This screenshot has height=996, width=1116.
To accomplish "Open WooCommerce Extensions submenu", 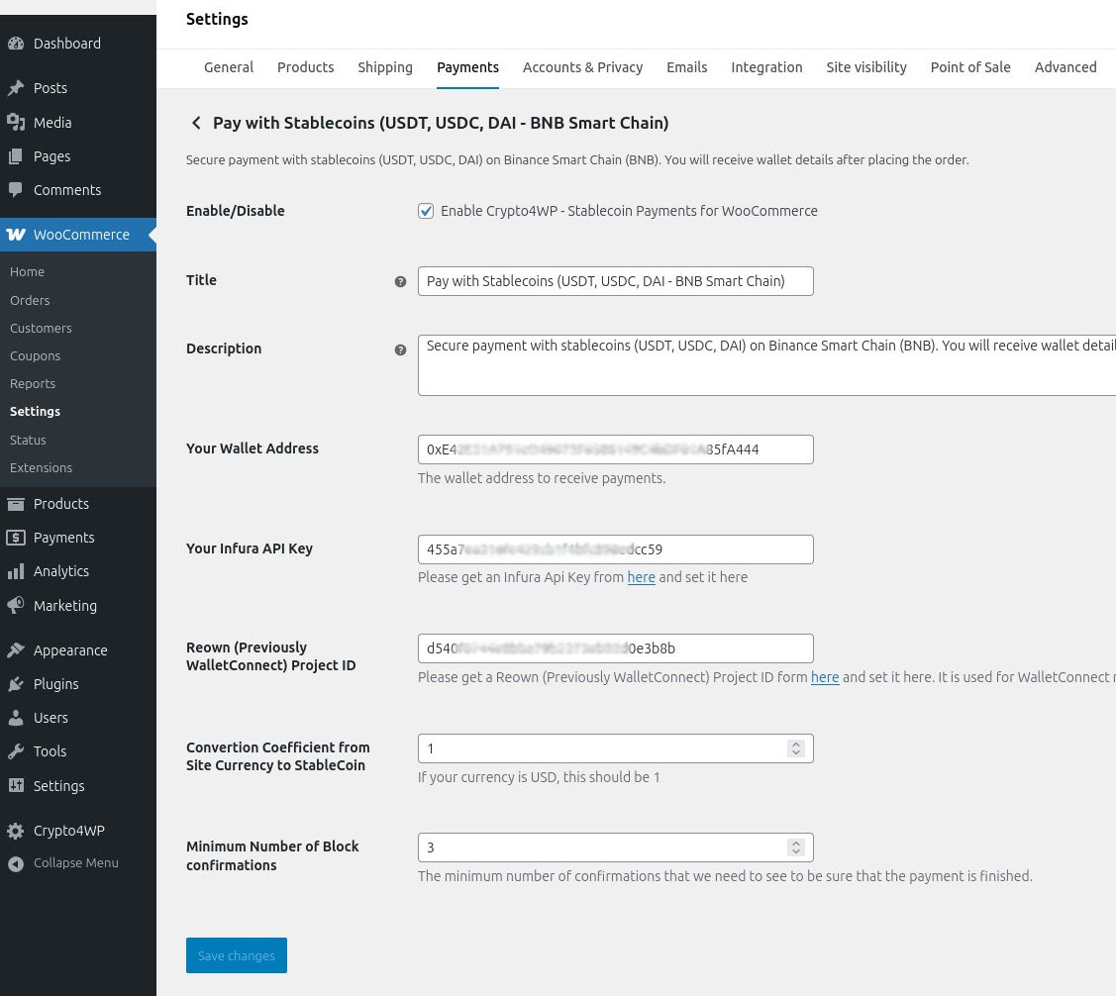I will point(42,467).
